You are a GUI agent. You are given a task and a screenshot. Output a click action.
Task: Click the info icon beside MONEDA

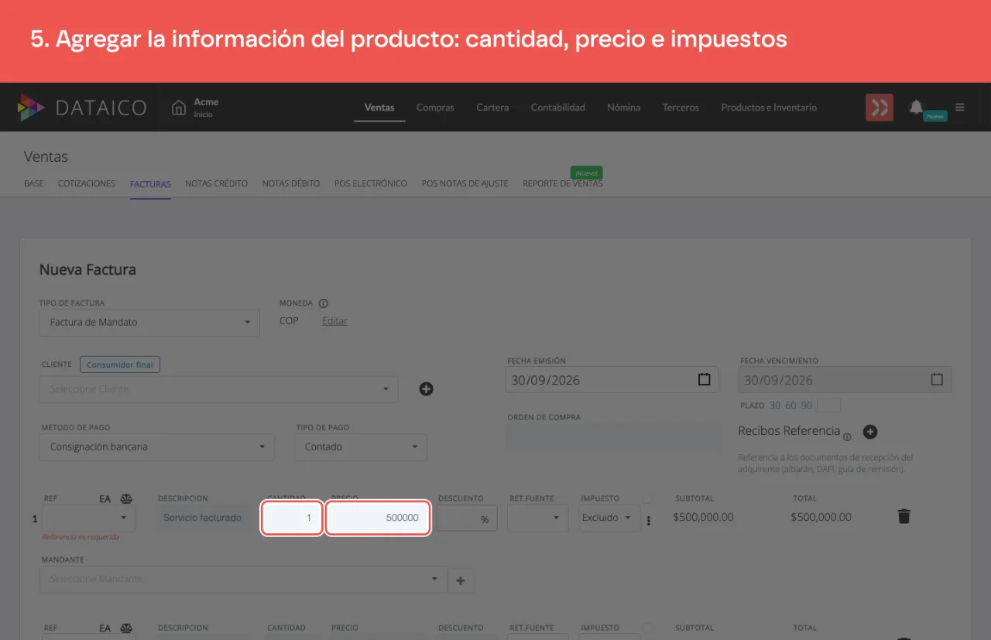[324, 303]
